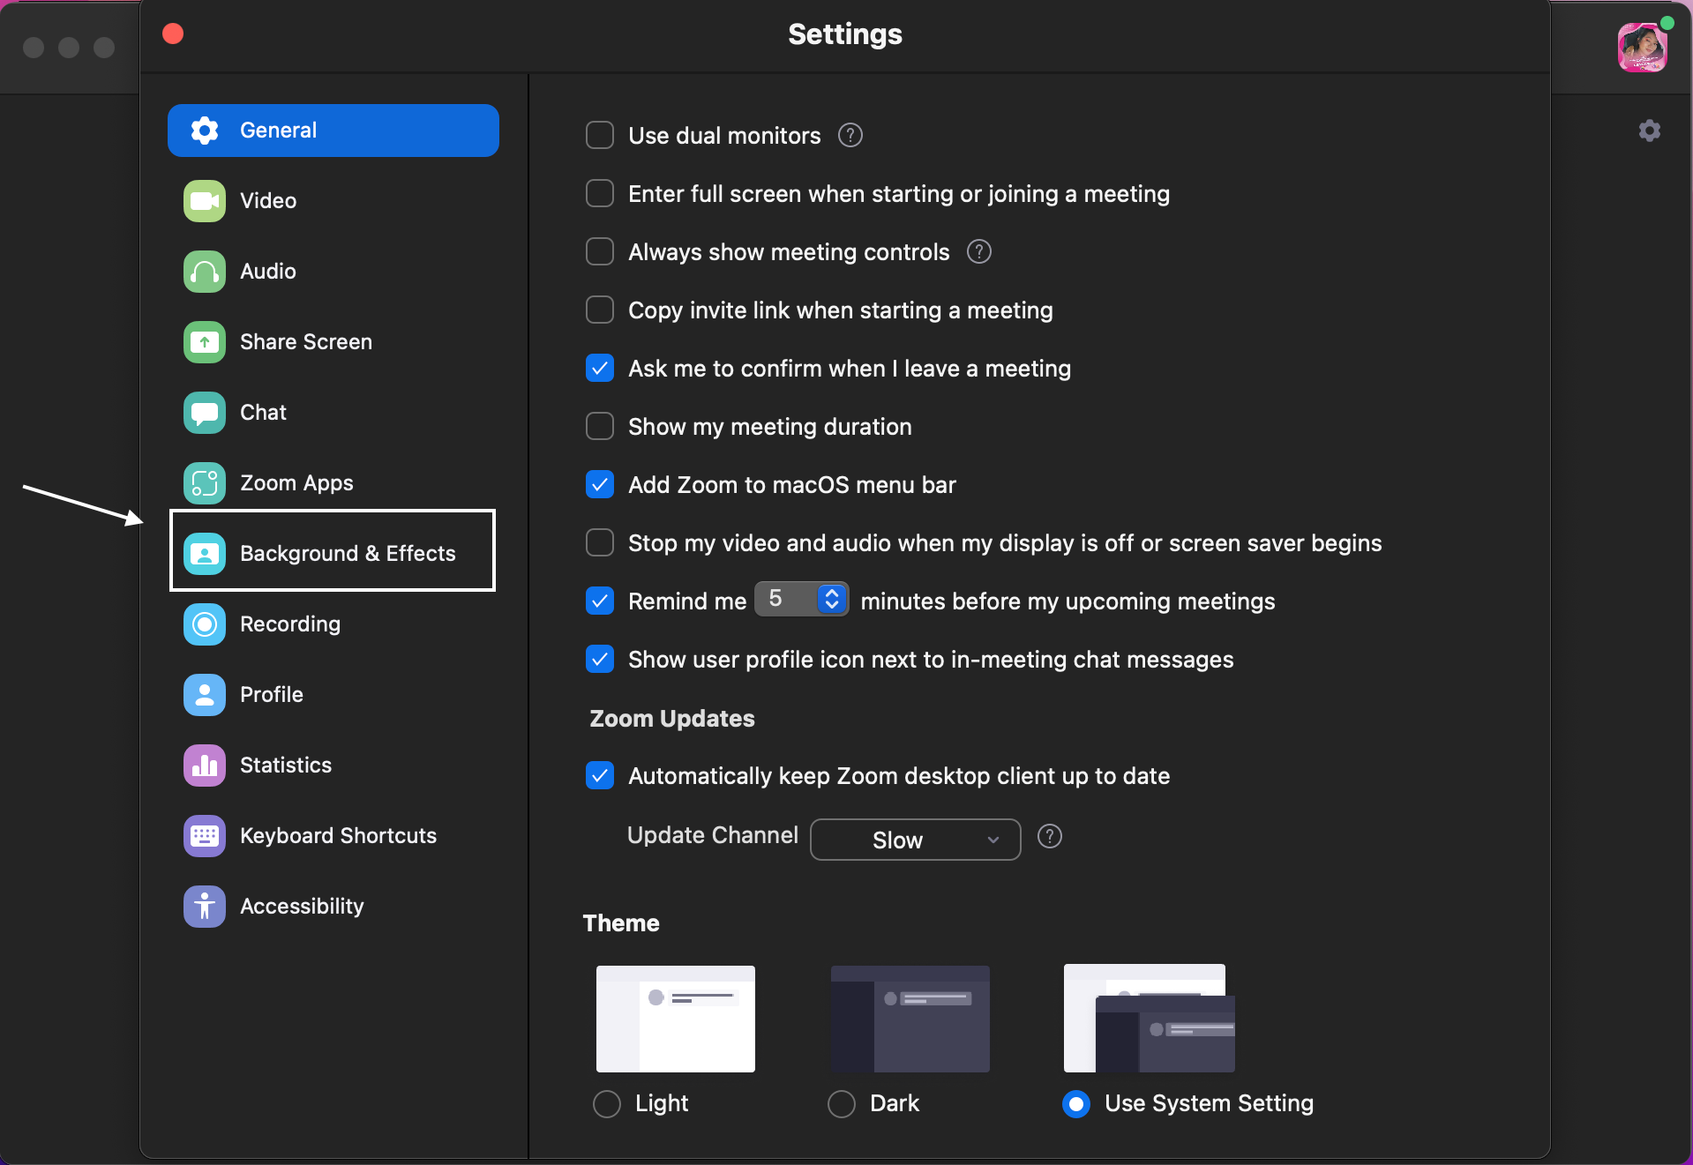Viewport: 1693px width, 1165px height.
Task: Uncheck Add Zoom to macOS menu bar
Action: [600, 485]
